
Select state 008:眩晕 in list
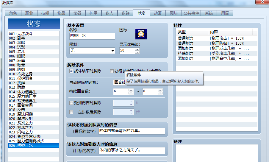[34, 65]
